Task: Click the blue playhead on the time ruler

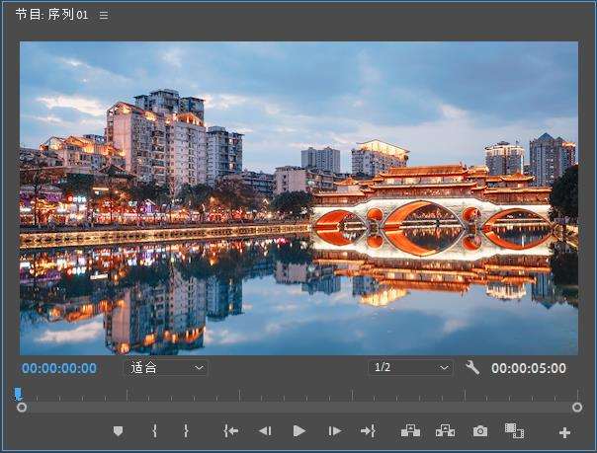Action: (x=18, y=393)
